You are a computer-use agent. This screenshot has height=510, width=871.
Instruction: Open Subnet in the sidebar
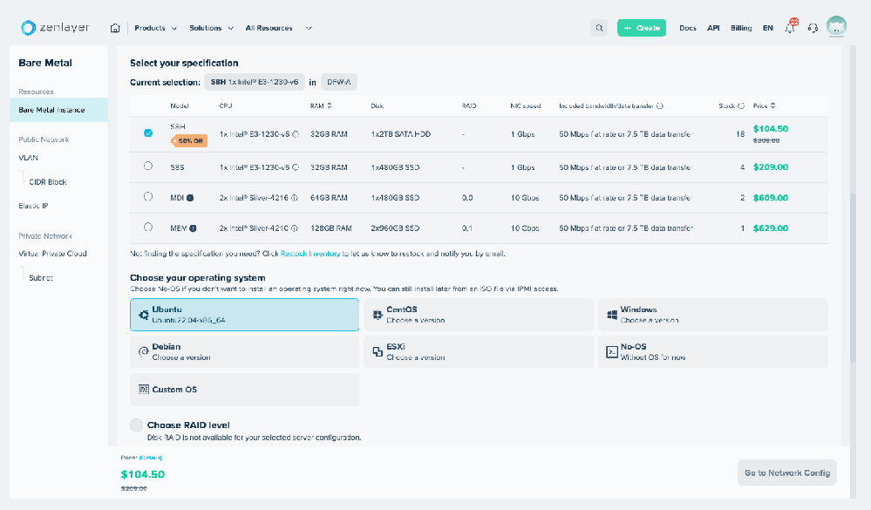[41, 278]
